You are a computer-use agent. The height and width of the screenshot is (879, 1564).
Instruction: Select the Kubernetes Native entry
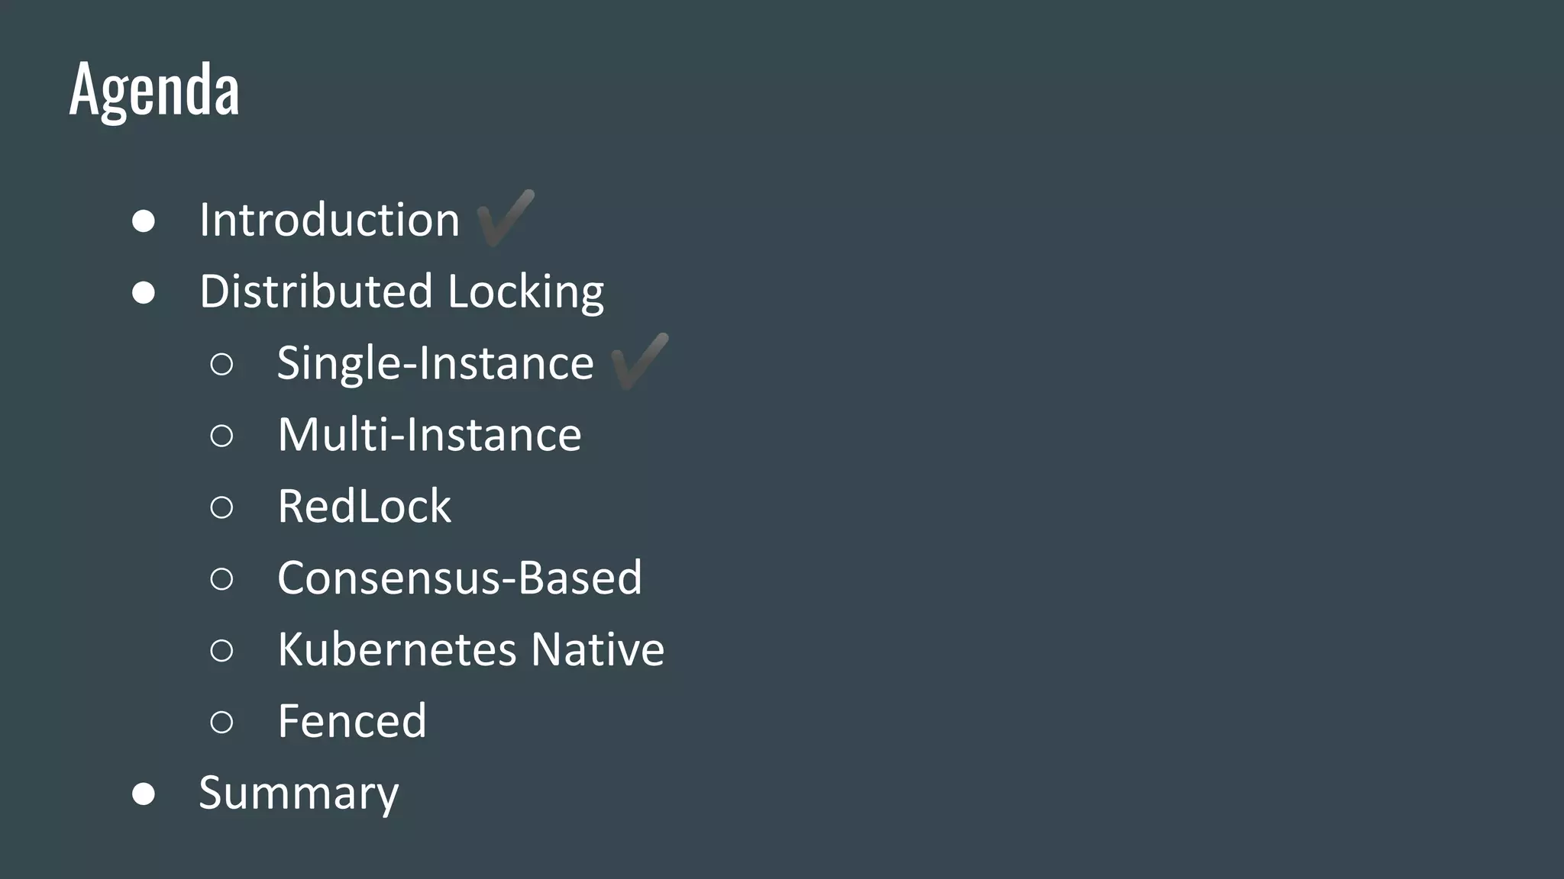470,649
